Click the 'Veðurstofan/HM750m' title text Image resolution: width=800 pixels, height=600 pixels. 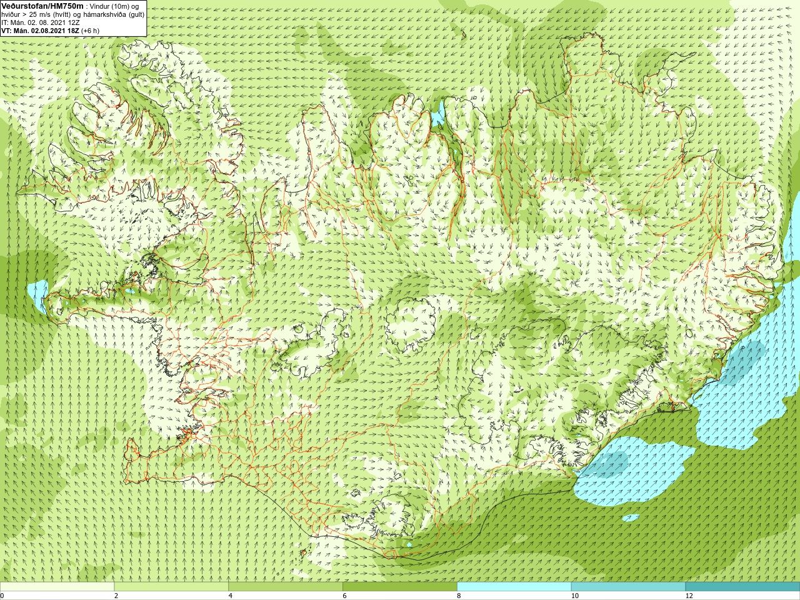click(42, 6)
